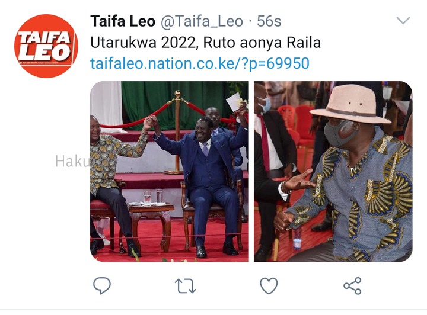Select the red TAIFA LEO logo
Viewport: 427px width, 315px height.
(46, 46)
